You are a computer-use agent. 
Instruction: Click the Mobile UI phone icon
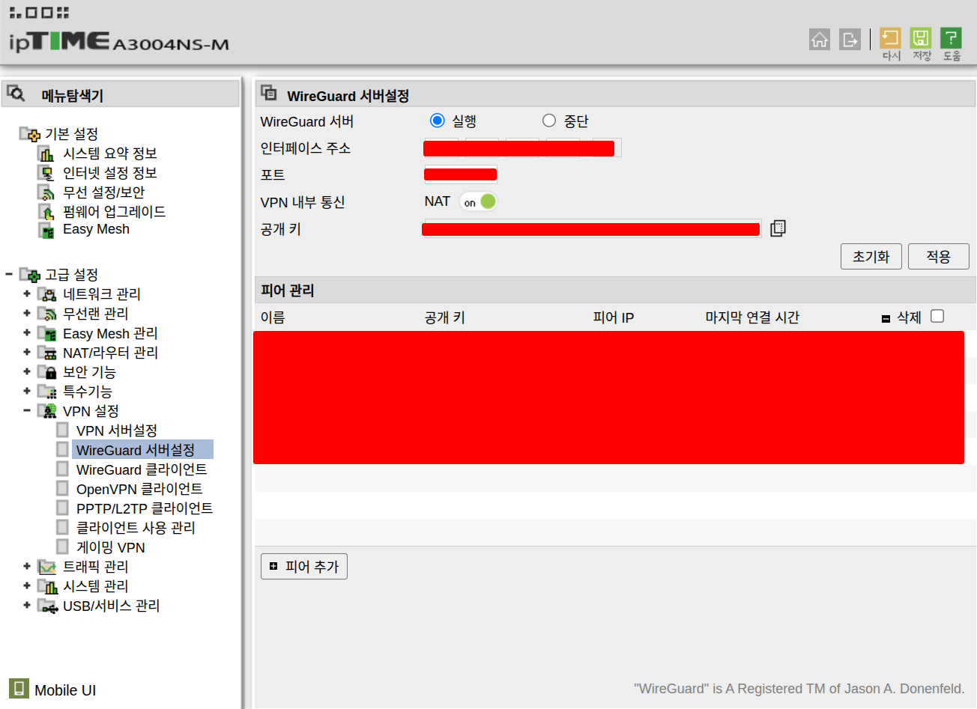19,688
